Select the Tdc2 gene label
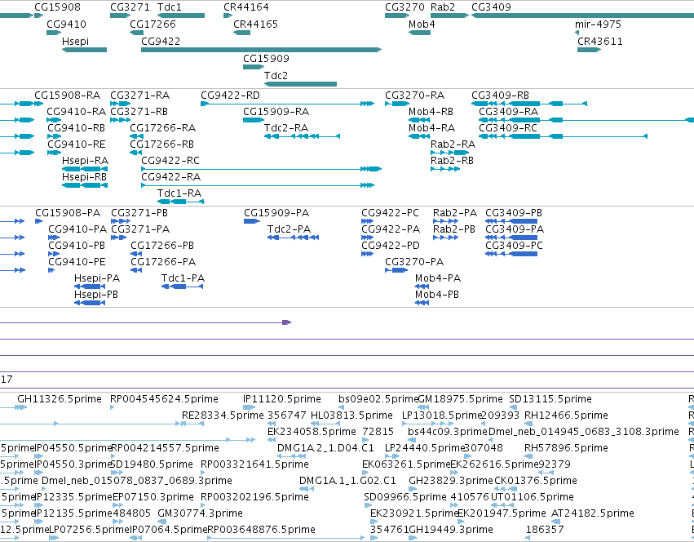The height and width of the screenshot is (542, 694). click(276, 75)
